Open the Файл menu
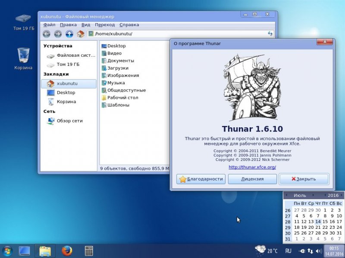The height and width of the screenshot is (258, 345). (49, 25)
